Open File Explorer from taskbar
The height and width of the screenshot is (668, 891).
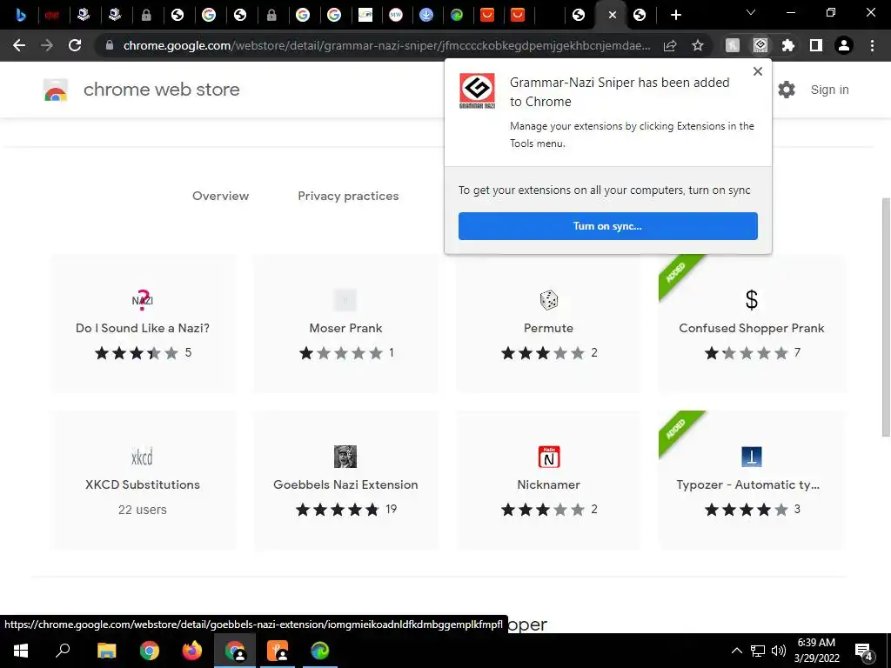pos(106,651)
